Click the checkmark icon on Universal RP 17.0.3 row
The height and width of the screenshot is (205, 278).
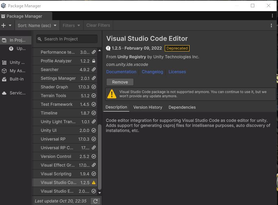pyautogui.click(x=94, y=139)
